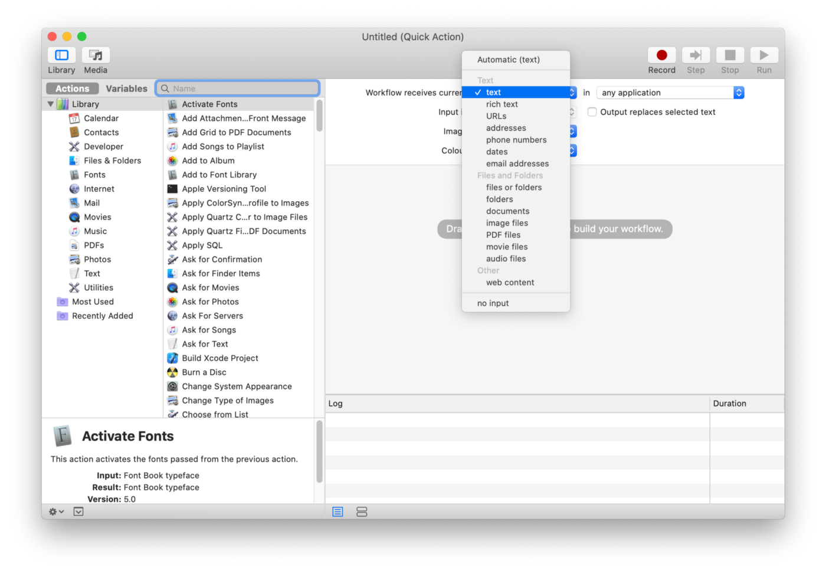Open the gear action menu

[x=56, y=512]
